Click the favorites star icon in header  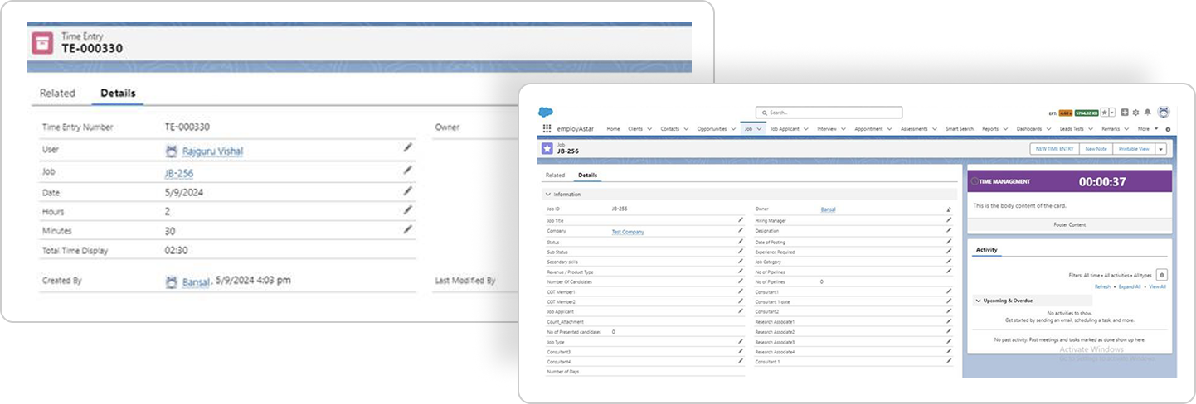[1104, 113]
